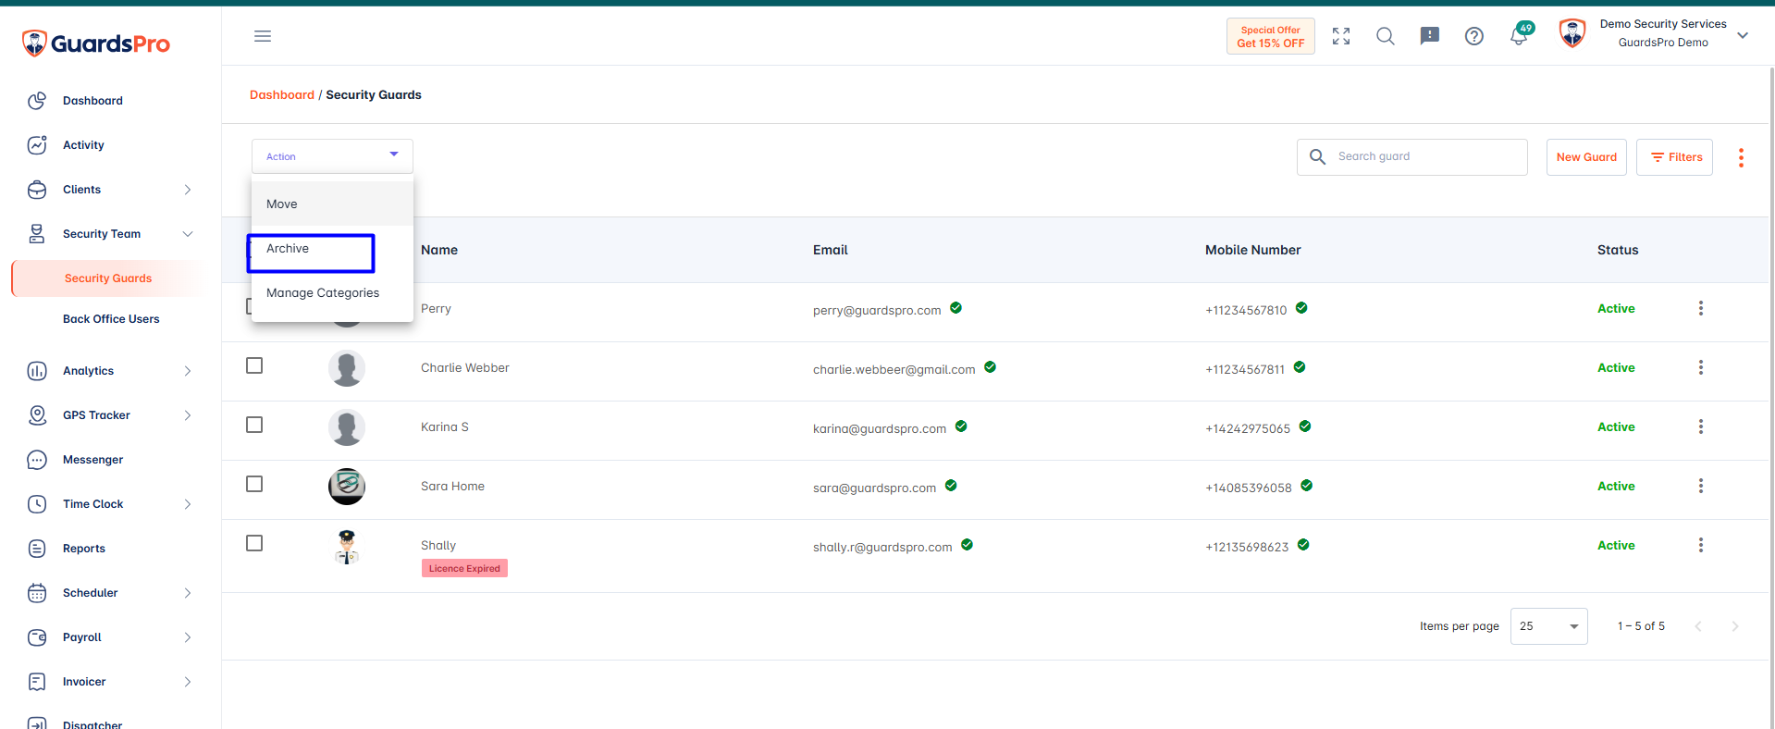Expand the account menu beside Demo Security Services
The image size is (1775, 729).
[x=1743, y=35]
